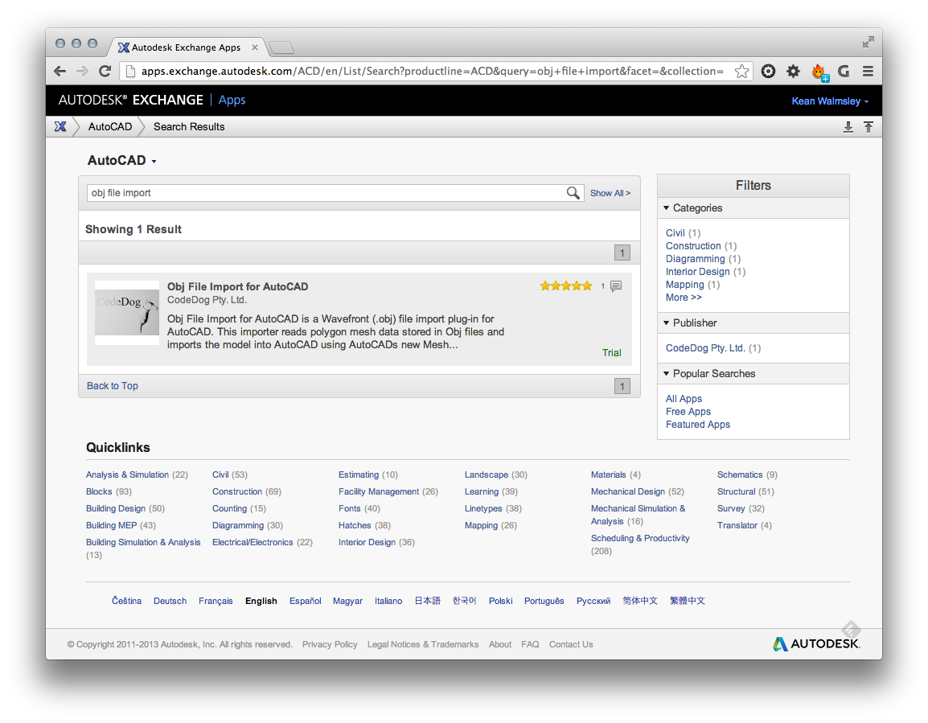Collapse the Categories filter section

667,208
